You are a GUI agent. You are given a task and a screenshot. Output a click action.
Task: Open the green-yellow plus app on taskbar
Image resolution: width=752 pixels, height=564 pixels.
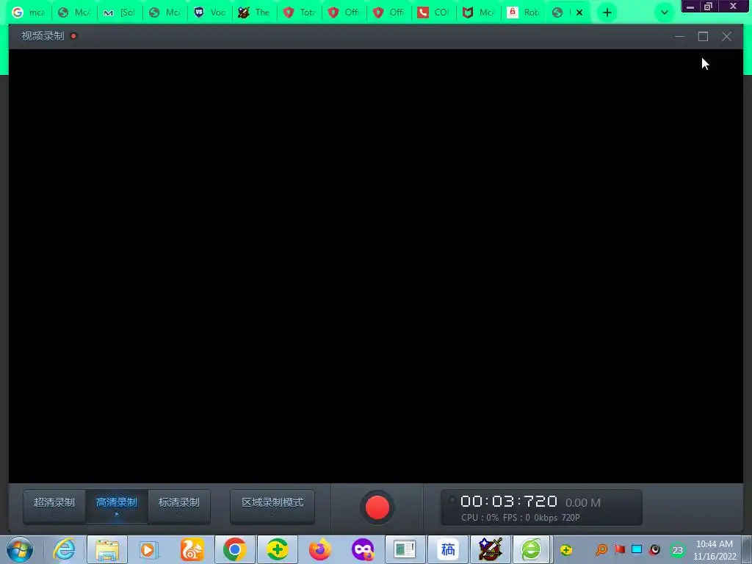277,549
